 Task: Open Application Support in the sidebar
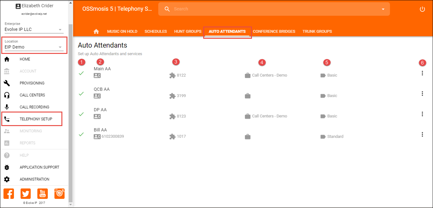tap(39, 167)
